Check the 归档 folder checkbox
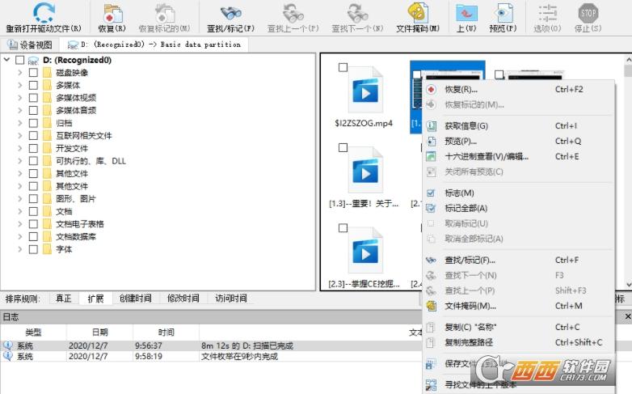 pos(33,123)
